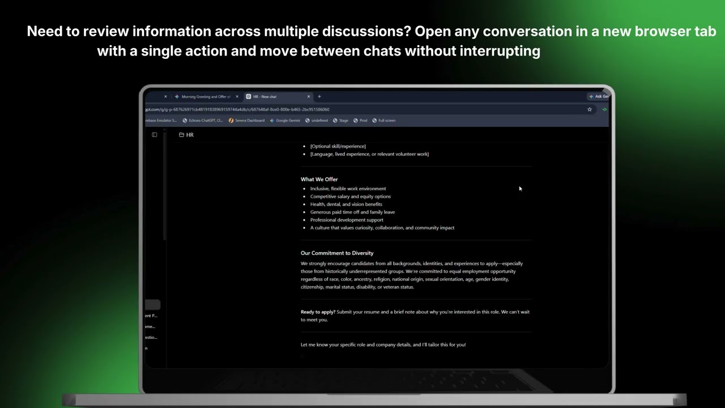Open the Full screen bookmark

(384, 121)
